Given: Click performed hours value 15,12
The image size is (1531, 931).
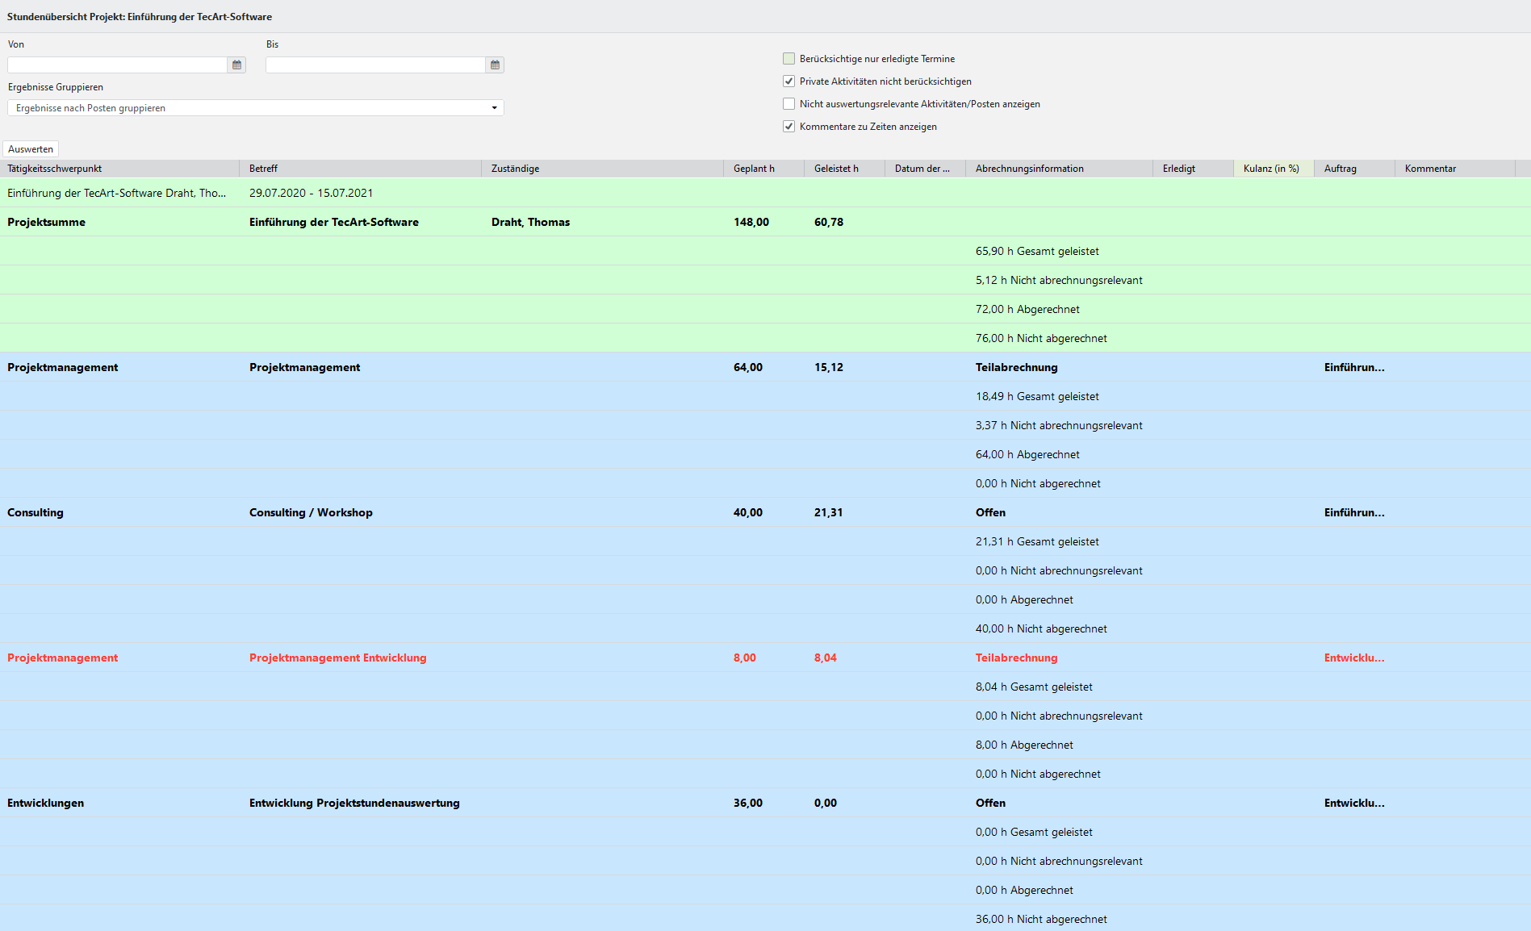Looking at the screenshot, I should tap(829, 367).
